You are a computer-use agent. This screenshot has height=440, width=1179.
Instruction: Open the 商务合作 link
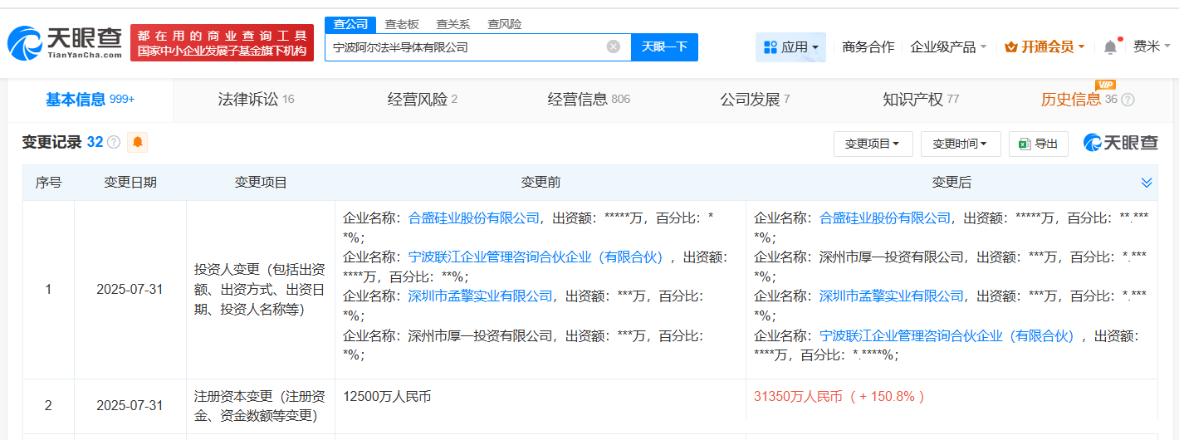pos(868,47)
